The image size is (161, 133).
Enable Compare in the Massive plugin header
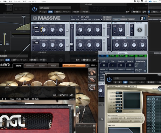click(x=50, y=12)
